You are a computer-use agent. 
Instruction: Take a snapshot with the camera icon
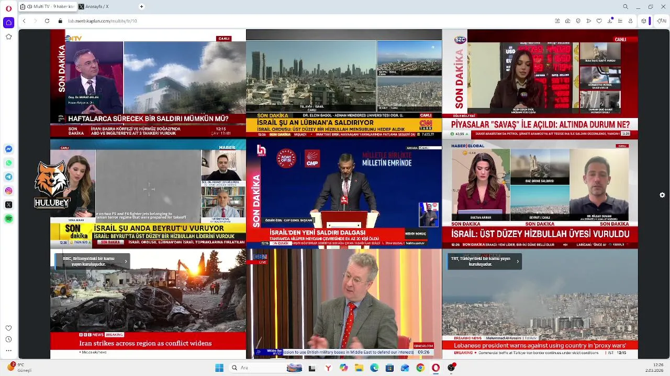(568, 21)
